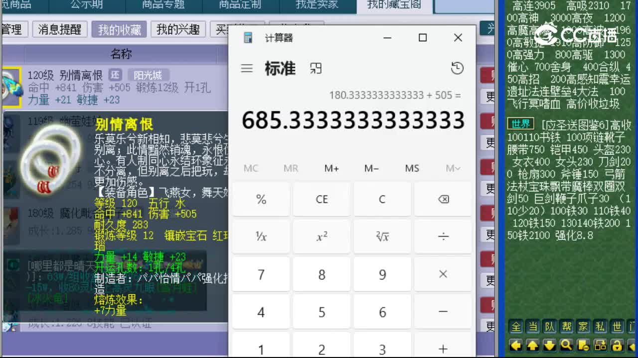Image resolution: width=638 pixels, height=358 pixels.
Task: Click the multiplication operator key
Action: click(x=443, y=274)
